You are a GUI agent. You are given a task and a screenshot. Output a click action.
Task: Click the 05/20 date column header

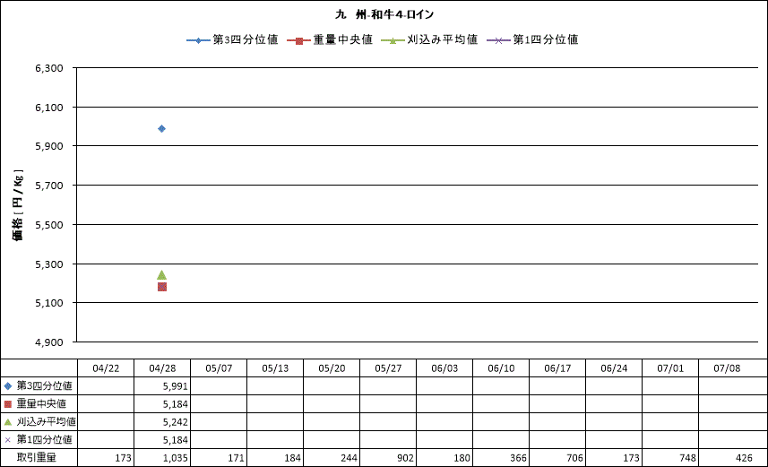pos(332,368)
